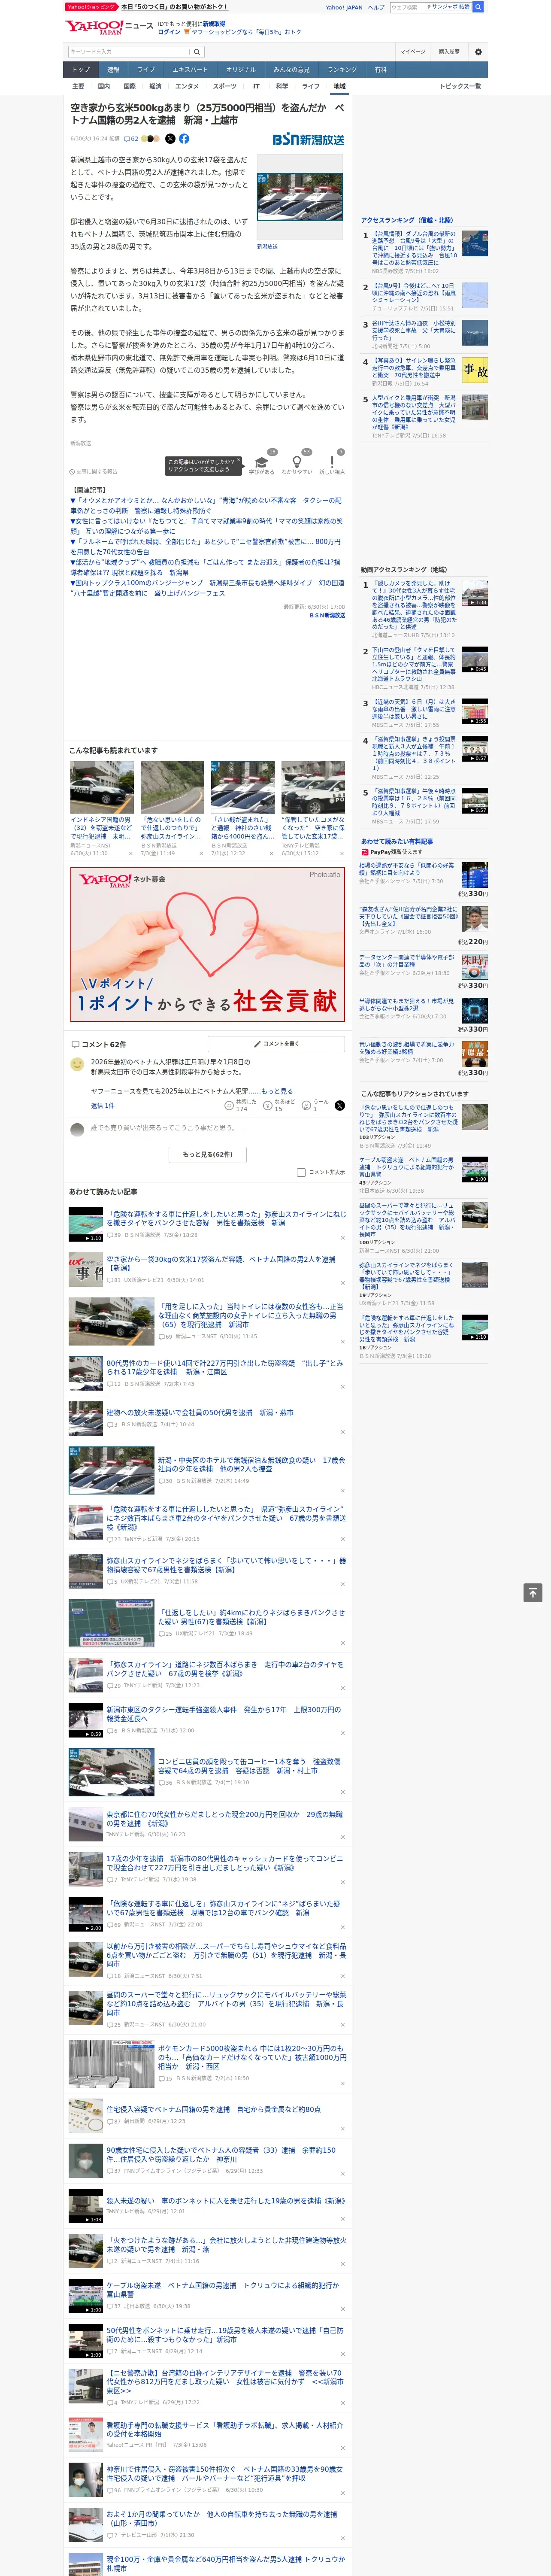Open 東京都に住む70代女性 article
The width and height of the screenshot is (551, 2576).
pos(224,1819)
